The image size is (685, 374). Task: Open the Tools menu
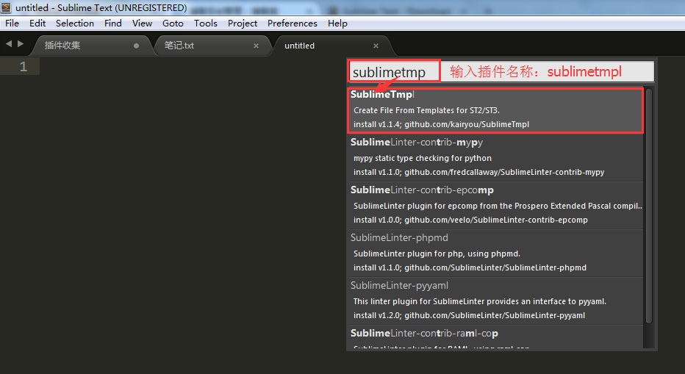tap(205, 24)
